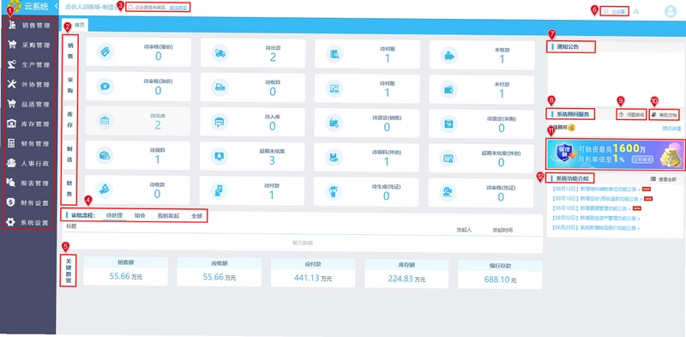
Task: Collapse the sidebar using the chevron arrow
Action: tap(56, 6)
